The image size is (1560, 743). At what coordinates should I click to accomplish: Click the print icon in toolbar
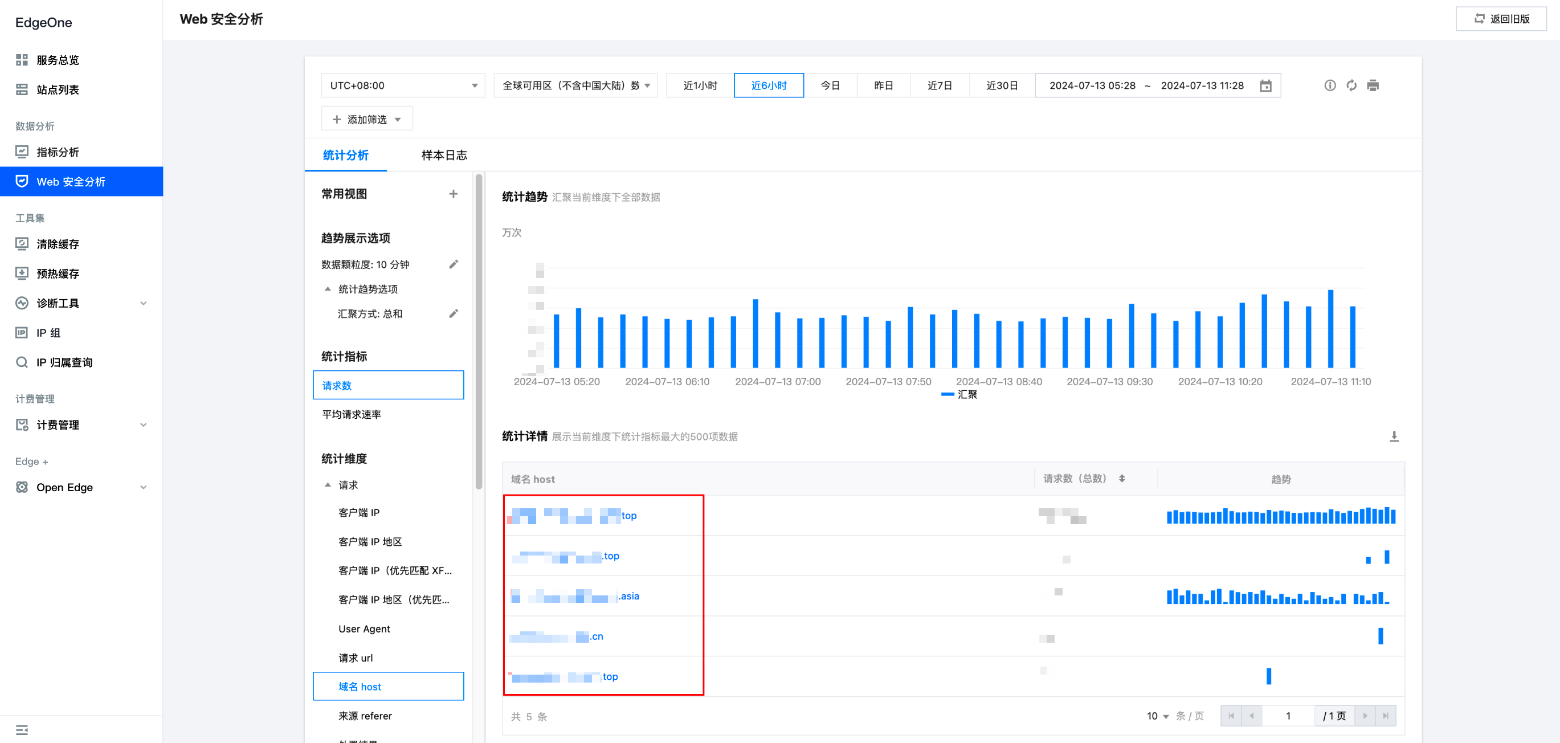pyautogui.click(x=1373, y=85)
